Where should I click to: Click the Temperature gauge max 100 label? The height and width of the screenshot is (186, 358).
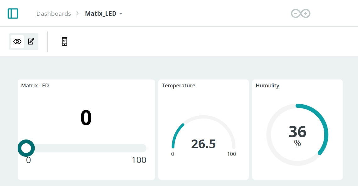231,154
